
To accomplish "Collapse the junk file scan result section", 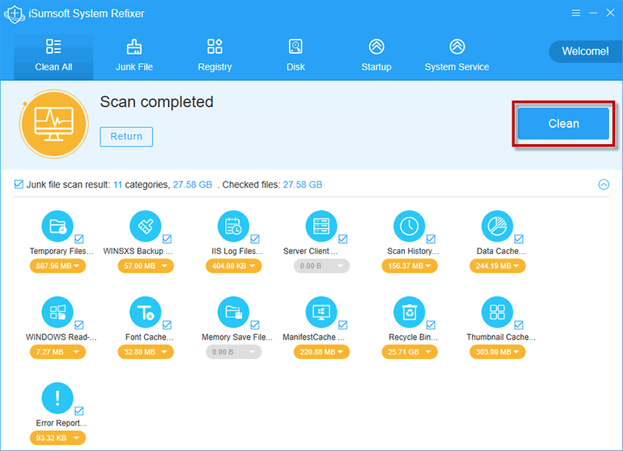I will coord(604,185).
